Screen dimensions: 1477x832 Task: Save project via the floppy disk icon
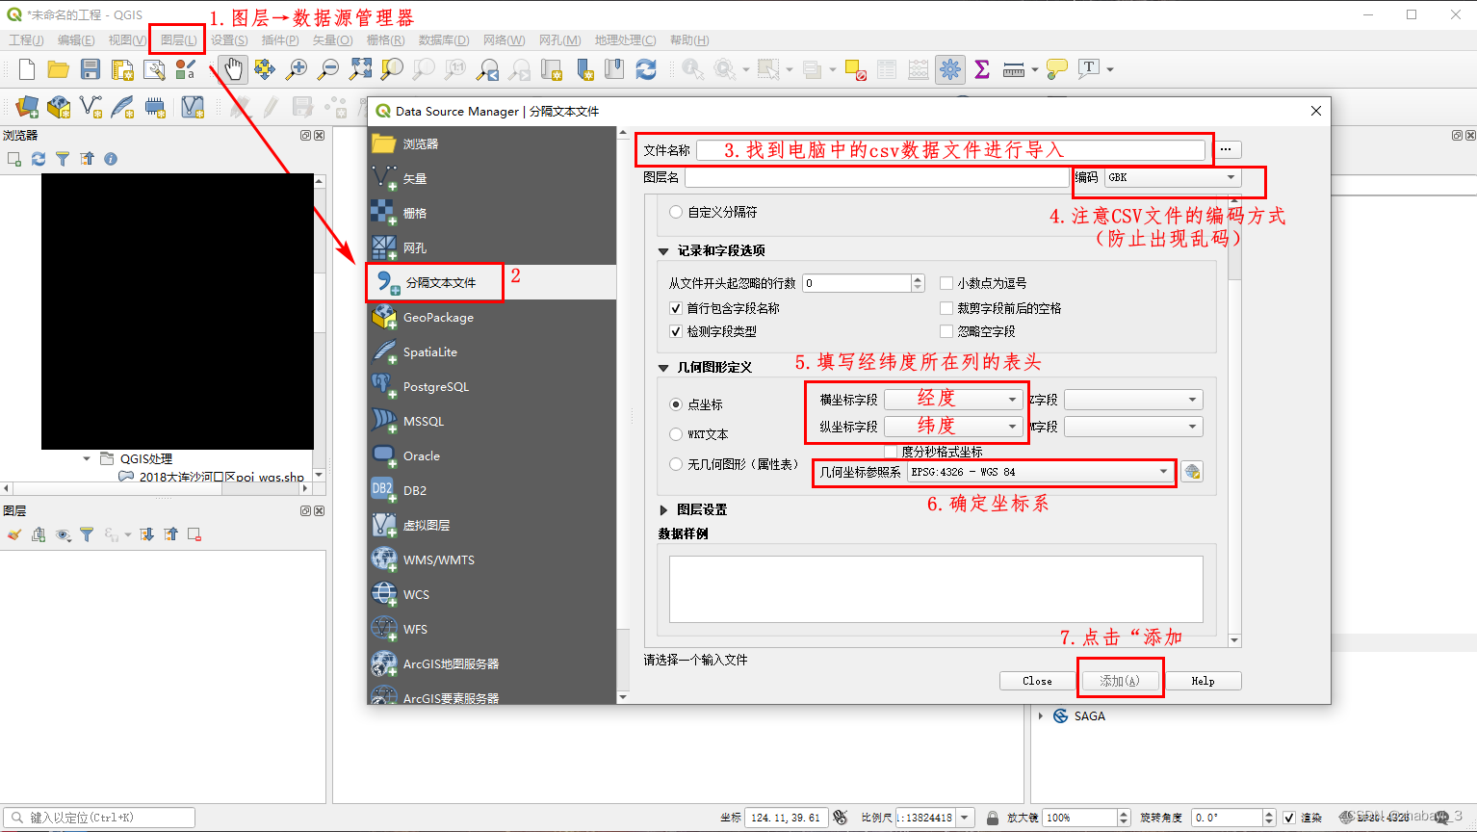[x=91, y=69]
